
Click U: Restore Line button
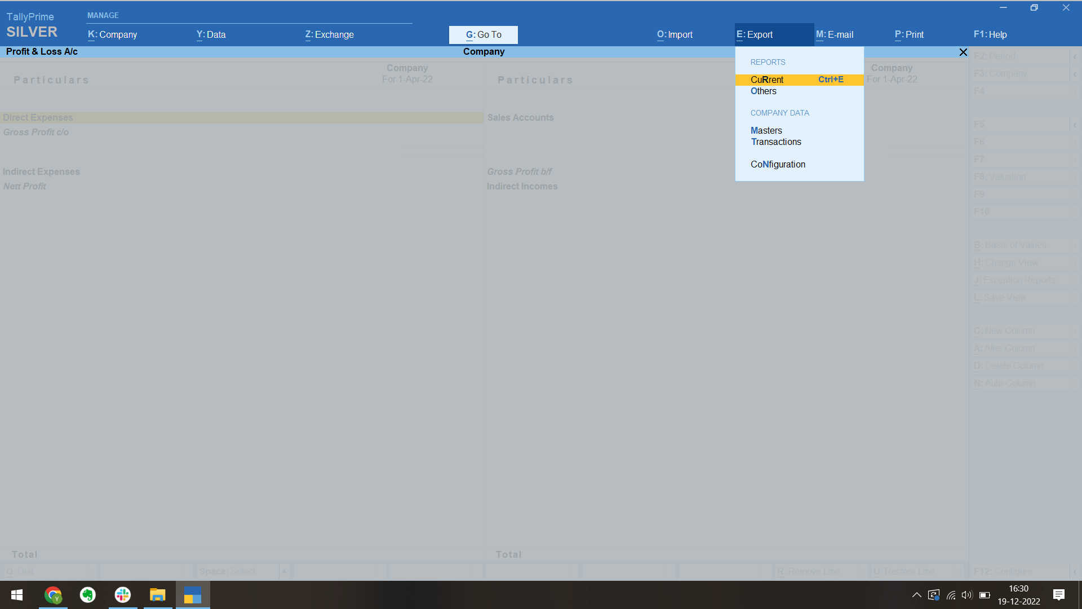[917, 571]
